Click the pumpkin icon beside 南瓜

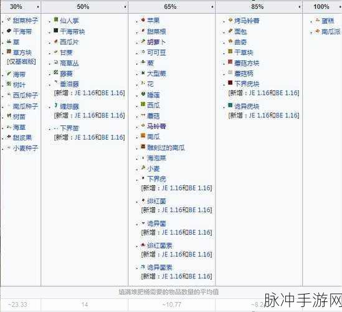(143, 135)
